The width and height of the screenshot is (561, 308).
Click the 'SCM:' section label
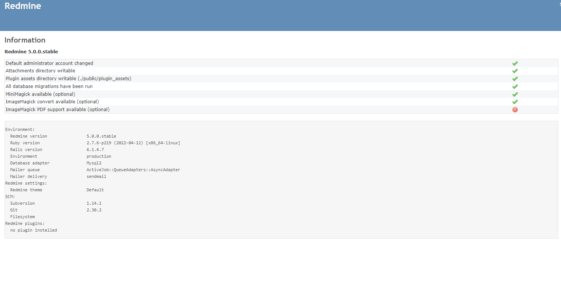10,197
